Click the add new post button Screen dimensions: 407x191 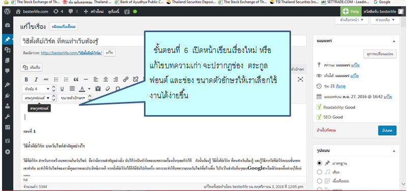point(64,27)
